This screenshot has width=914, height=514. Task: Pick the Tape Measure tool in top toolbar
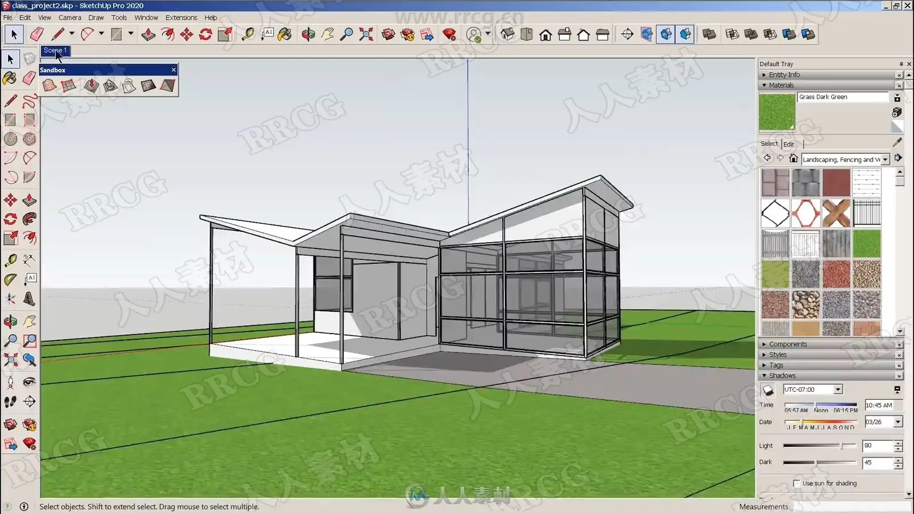coord(248,34)
